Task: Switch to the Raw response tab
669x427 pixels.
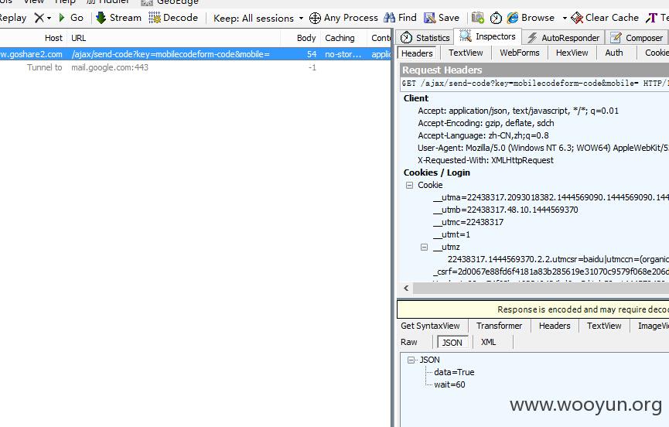Action: [408, 342]
